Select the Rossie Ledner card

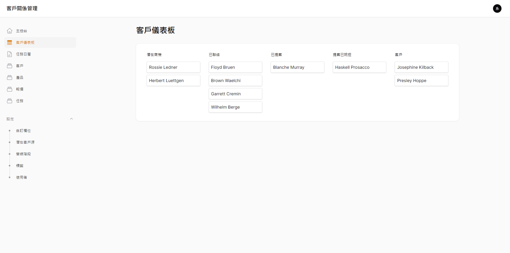pos(173,67)
